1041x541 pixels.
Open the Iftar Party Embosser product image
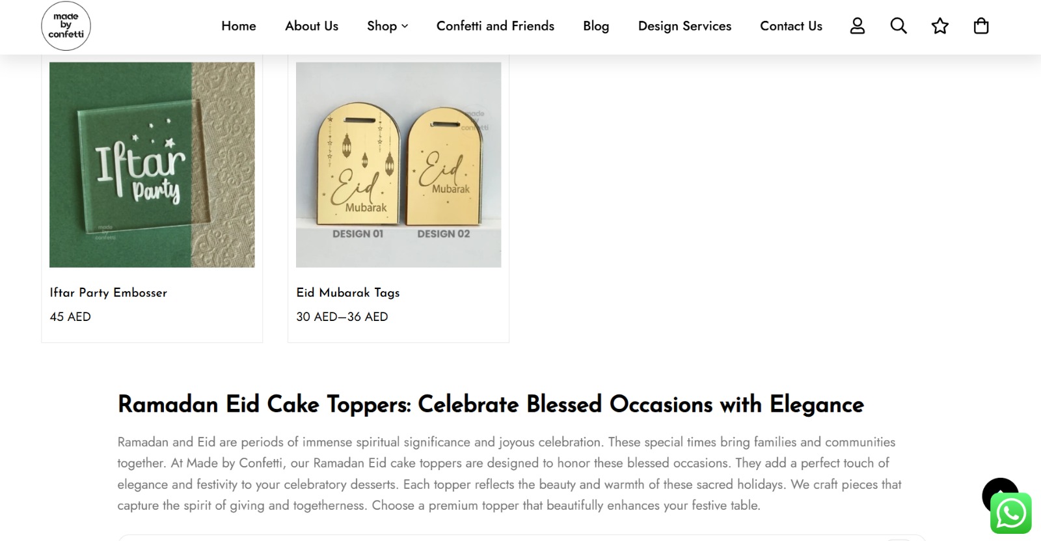[x=152, y=165]
